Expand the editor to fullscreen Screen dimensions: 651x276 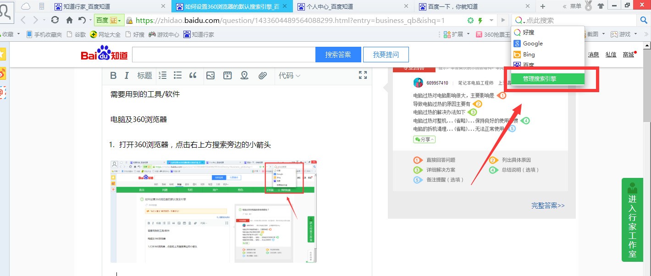[x=363, y=75]
